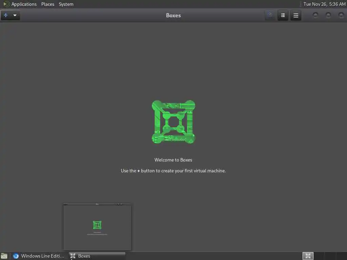Click the large green Boxes logo
Screen dimensions: 347x260
[173, 122]
